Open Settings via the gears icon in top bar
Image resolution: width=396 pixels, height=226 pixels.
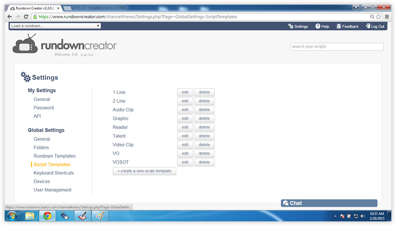[x=291, y=26]
